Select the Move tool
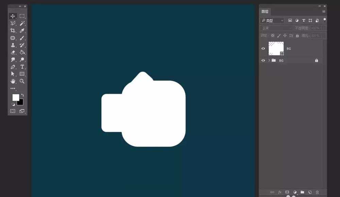340x197 pixels. pyautogui.click(x=13, y=16)
